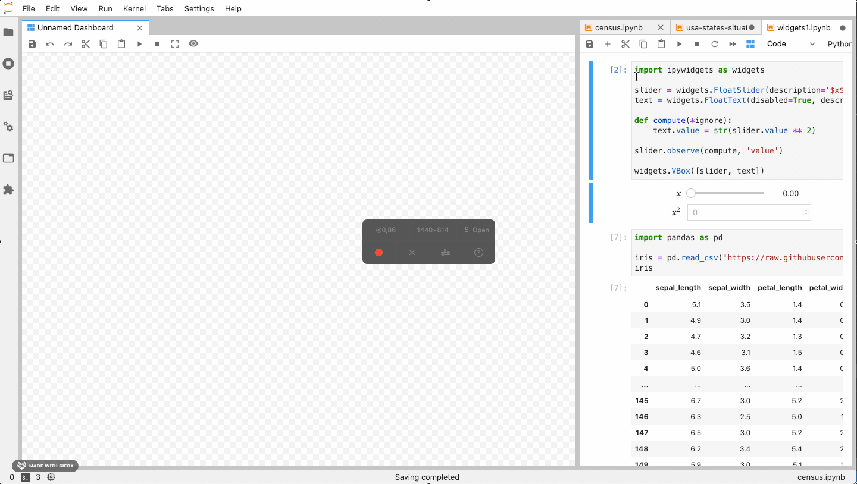Click the import pandas code cell
The image size is (857, 484).
(x=737, y=253)
